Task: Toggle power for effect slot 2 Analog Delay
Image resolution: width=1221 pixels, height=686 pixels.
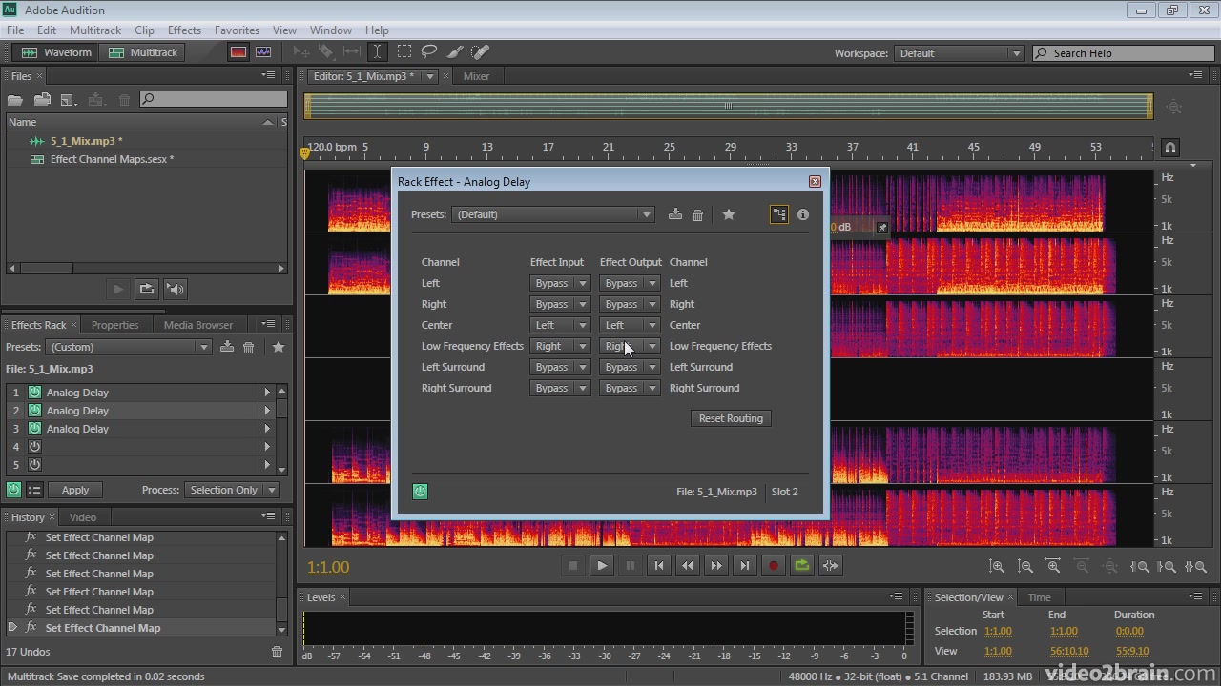Action: (34, 411)
